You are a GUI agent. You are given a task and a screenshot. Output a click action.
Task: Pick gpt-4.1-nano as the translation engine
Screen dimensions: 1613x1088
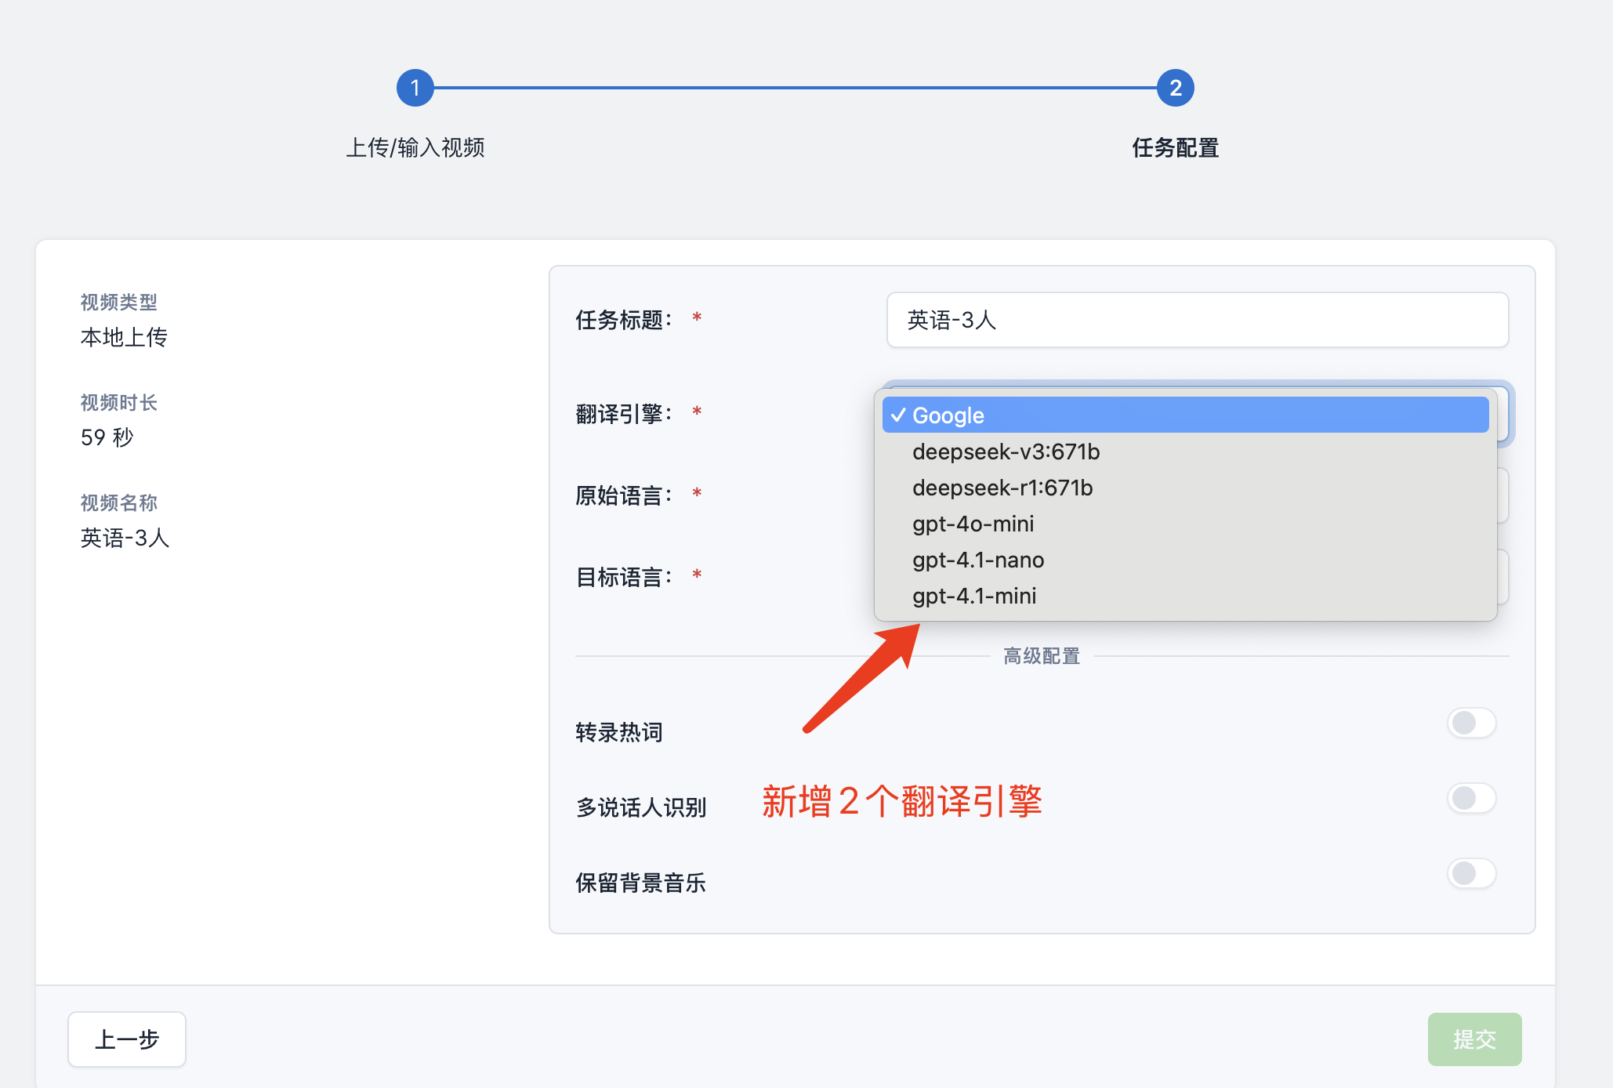pos(1185,560)
